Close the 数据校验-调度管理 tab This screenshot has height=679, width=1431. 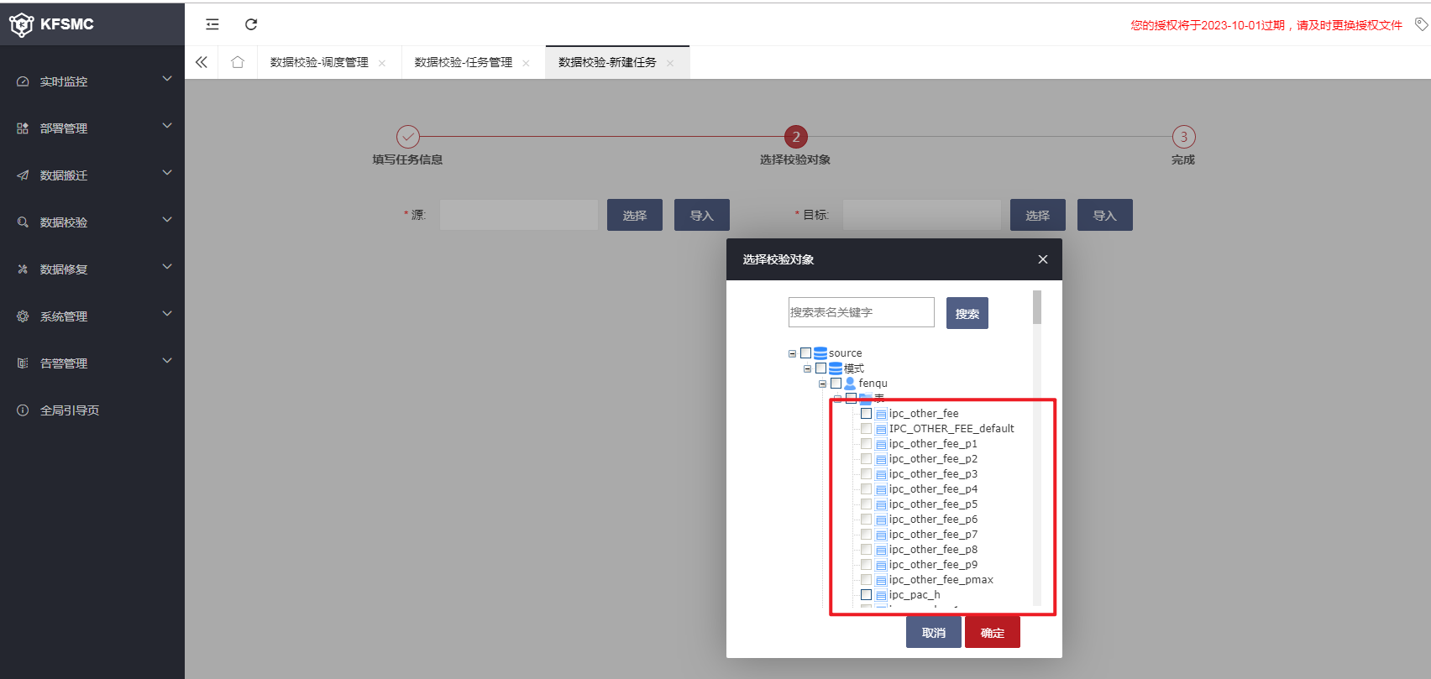click(382, 63)
